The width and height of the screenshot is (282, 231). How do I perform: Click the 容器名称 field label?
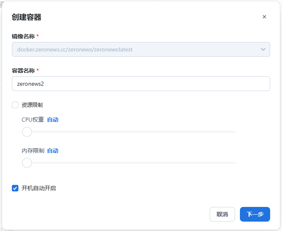point(23,71)
